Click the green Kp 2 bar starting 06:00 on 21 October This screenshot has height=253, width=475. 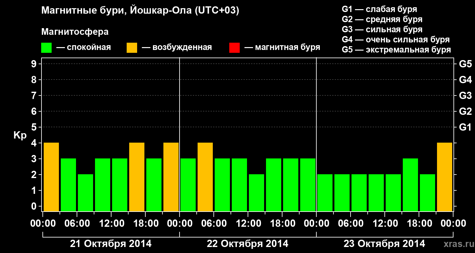85,193
